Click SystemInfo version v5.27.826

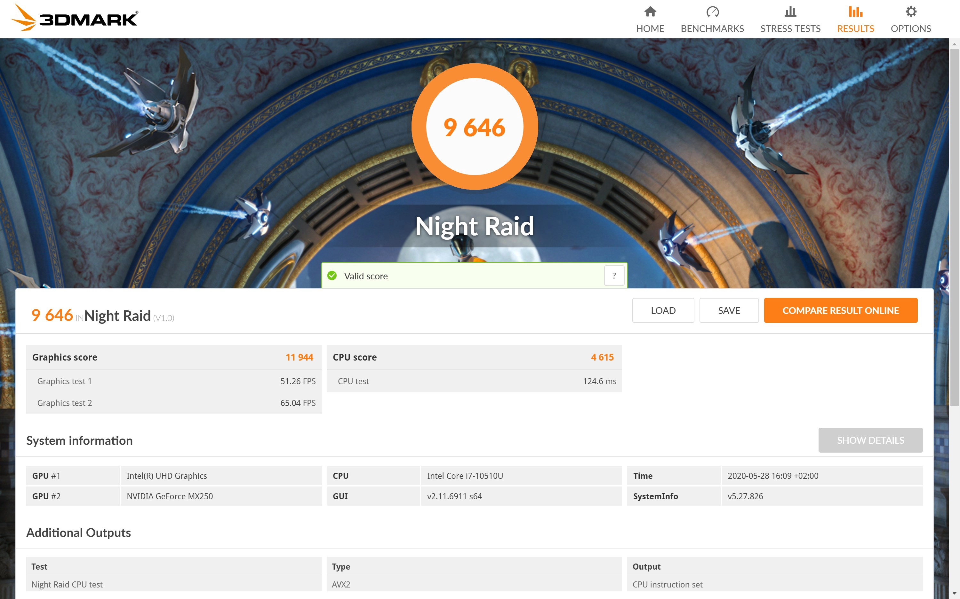click(x=822, y=496)
